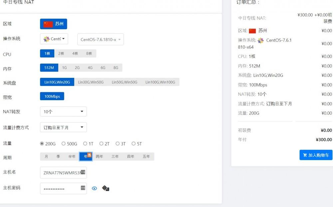This screenshot has height=207, width=333.
Task: Select the 500G traffic radio button
Action: pos(64,144)
